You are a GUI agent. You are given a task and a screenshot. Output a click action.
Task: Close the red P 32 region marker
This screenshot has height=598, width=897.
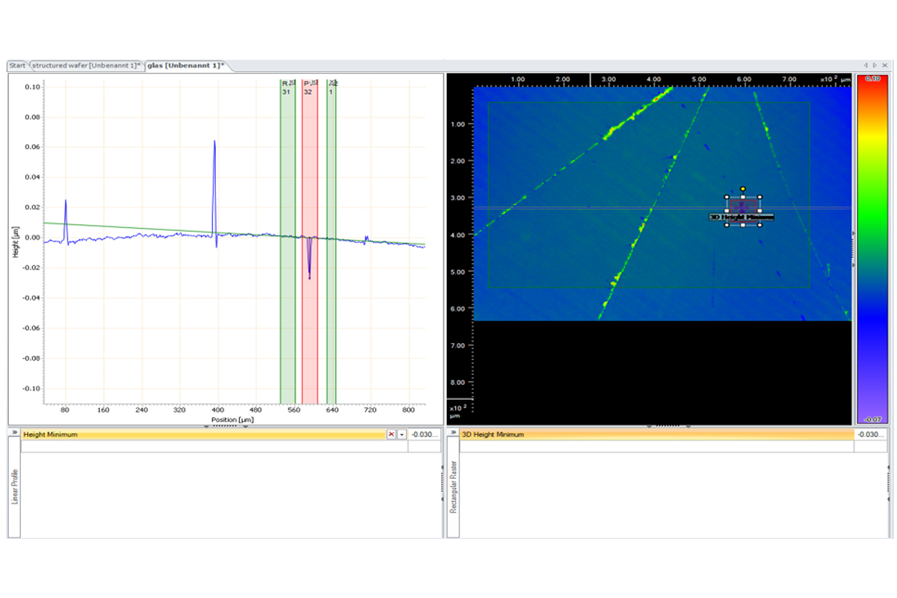click(x=314, y=83)
